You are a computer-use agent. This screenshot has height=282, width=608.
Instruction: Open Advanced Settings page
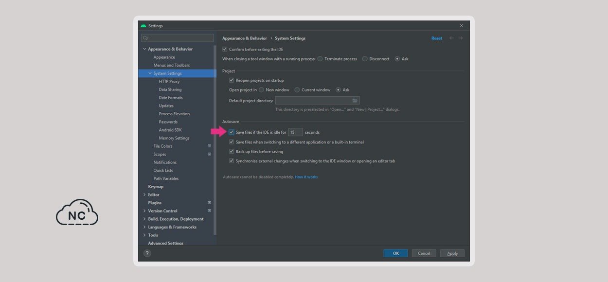pyautogui.click(x=166, y=243)
